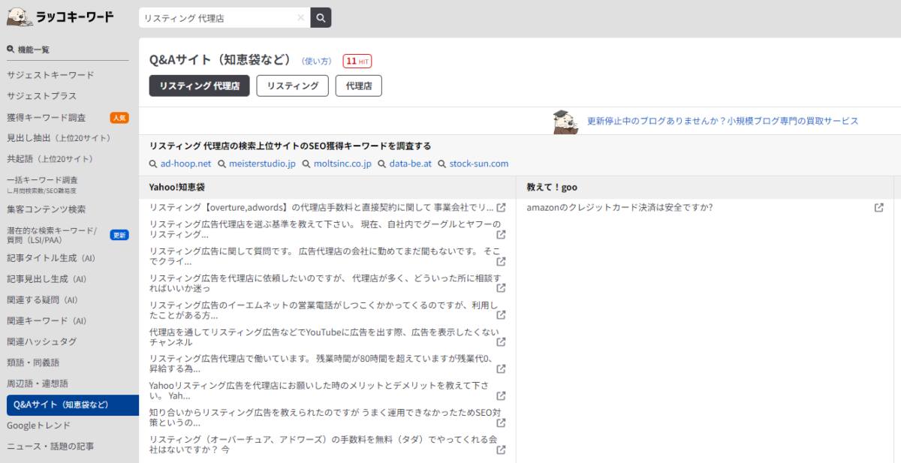Open 関連する疑問（AI） in the sidebar
The image size is (901, 463).
pos(42,300)
